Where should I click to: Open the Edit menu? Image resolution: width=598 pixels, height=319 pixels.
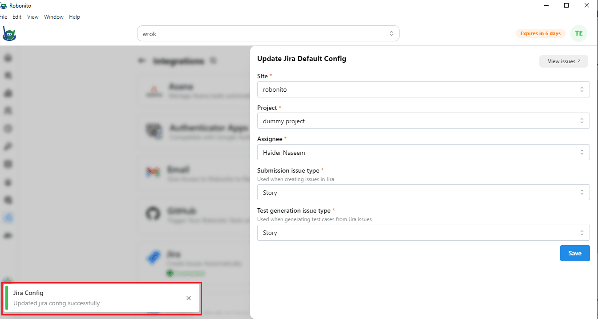coord(17,17)
